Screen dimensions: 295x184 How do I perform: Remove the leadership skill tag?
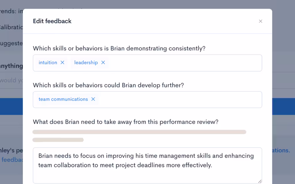(x=103, y=62)
